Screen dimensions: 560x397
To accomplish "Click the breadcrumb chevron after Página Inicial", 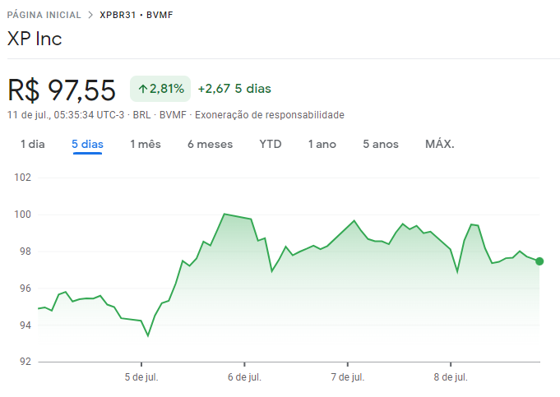I will coord(90,15).
